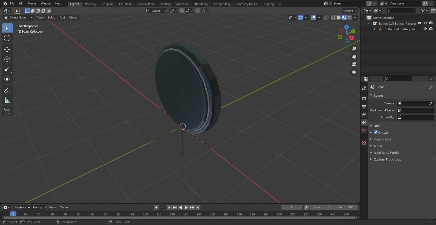Click the hand pan-view icon

354,56
